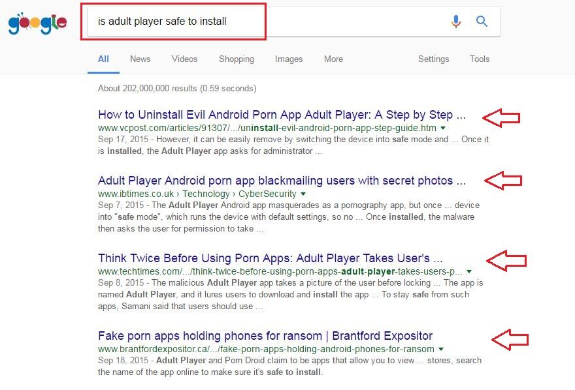Expand the ibtimes.co.uk URL dropdown arrow
This screenshot has height=390, width=575.
(303, 194)
